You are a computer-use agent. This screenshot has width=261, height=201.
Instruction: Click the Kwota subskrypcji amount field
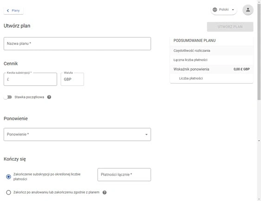point(30,79)
